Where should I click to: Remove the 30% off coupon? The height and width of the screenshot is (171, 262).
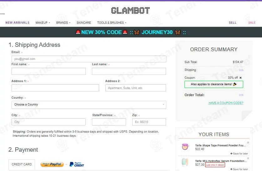(240, 78)
